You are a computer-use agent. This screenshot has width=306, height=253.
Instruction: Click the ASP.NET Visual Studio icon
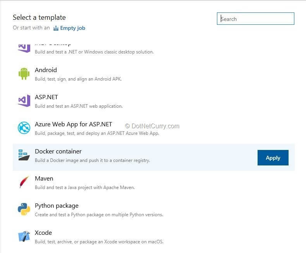coord(24,100)
